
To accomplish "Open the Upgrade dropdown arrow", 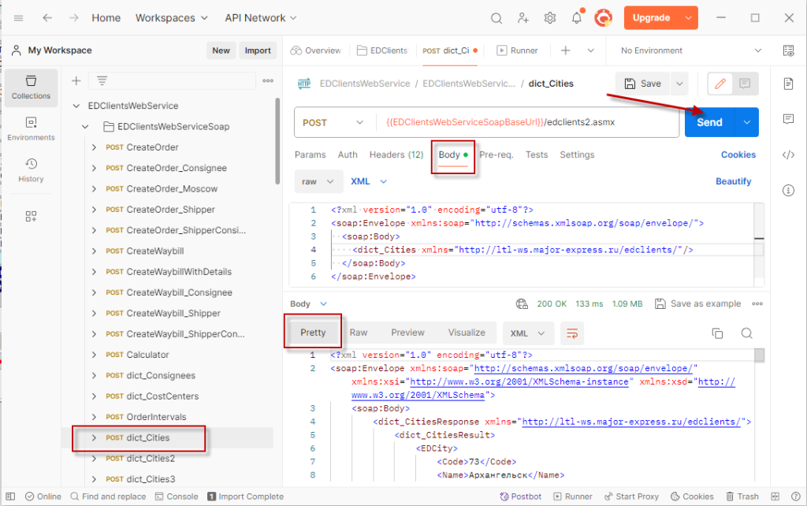I will (689, 18).
